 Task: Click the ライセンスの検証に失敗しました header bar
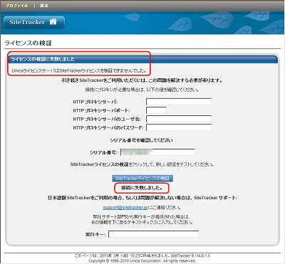(142, 59)
